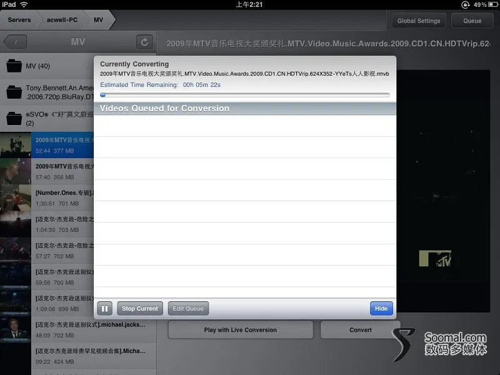The image size is (500, 375).
Task: Hide the conversion queue dialog
Action: [x=381, y=308]
